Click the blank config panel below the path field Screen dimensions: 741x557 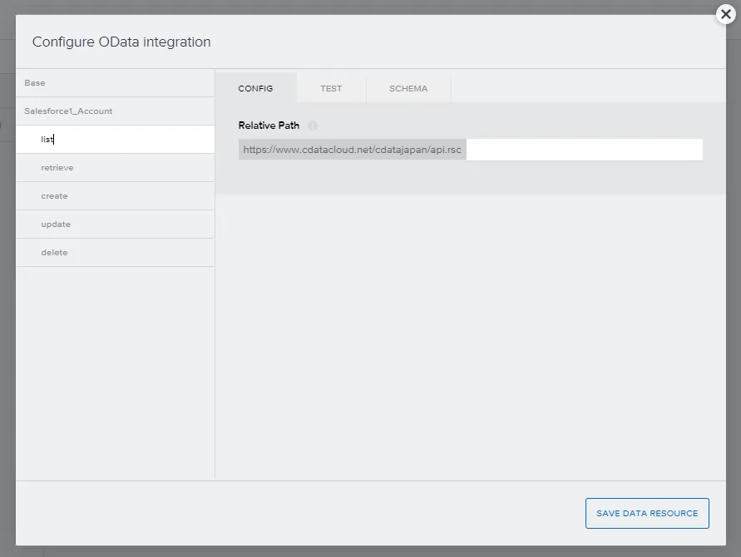(x=470, y=333)
